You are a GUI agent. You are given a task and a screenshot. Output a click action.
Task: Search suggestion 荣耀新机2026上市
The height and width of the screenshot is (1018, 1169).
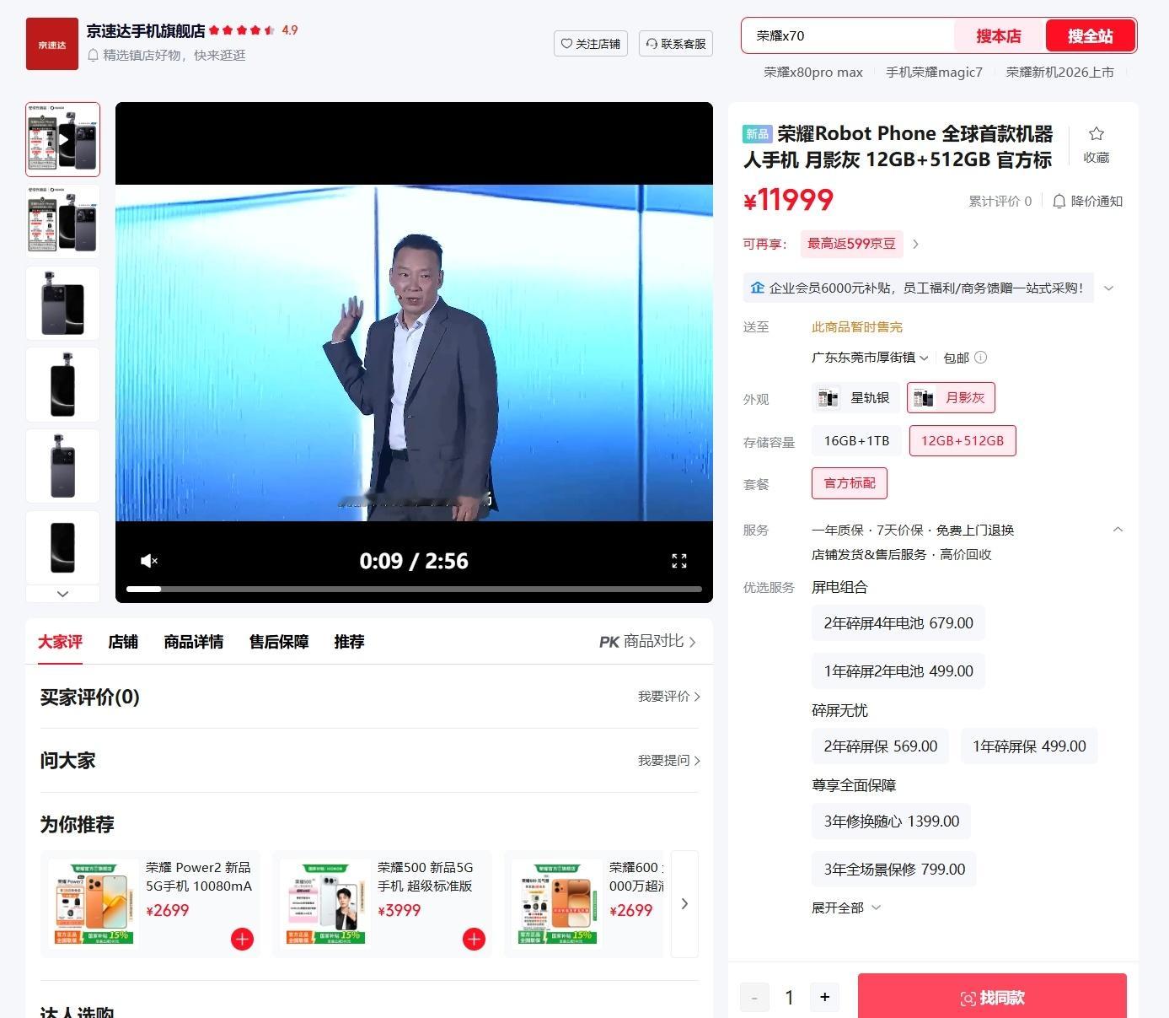coord(1059,73)
